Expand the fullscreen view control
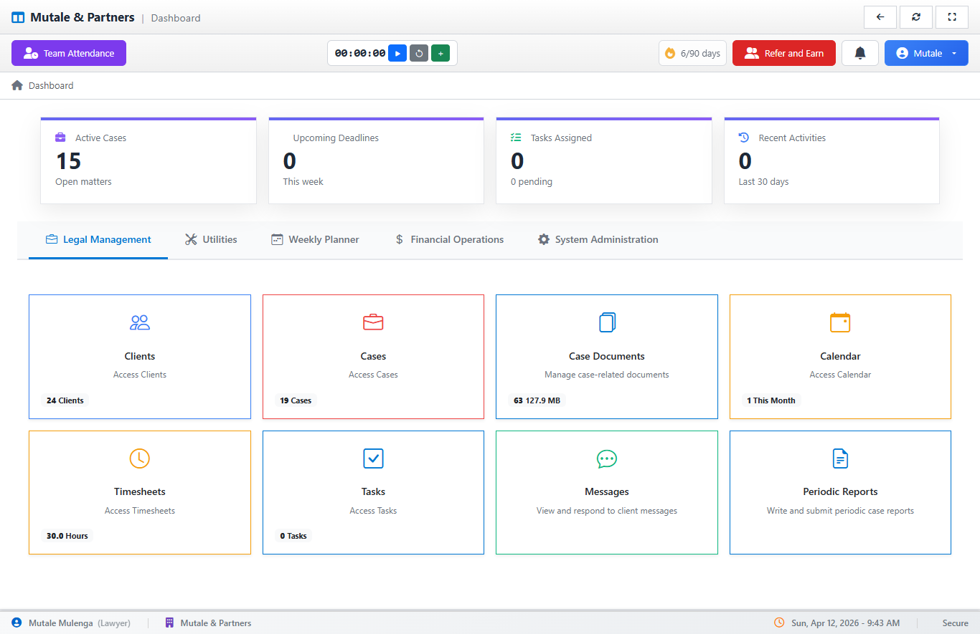Screen dimensions: 980x634 coord(952,16)
